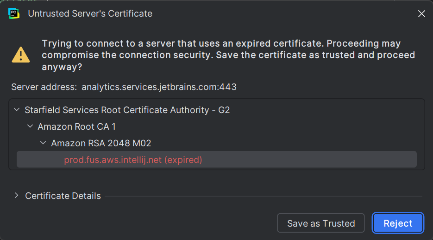
Task: Close the Untrusted Server's Certificate dialog
Action: click(421, 13)
